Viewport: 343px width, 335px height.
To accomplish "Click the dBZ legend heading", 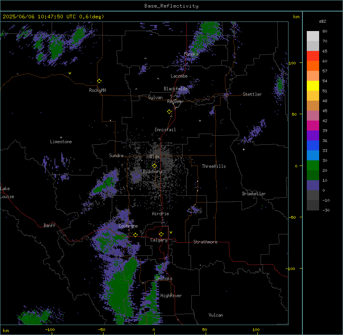I will tap(322, 21).
